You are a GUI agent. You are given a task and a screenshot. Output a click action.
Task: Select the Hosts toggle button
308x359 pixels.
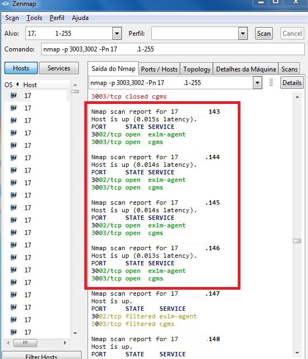click(21, 68)
